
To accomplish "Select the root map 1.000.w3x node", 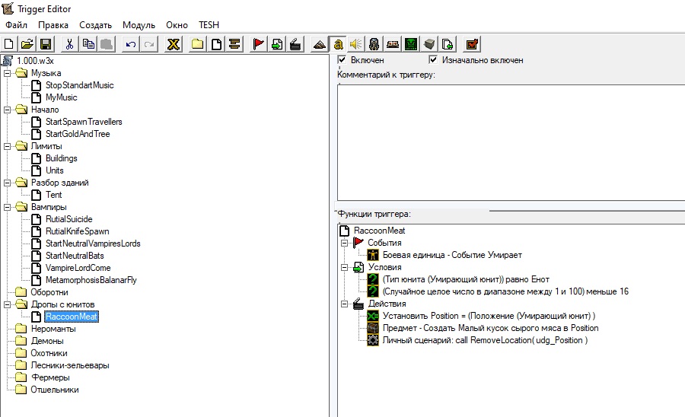I will 35,61.
